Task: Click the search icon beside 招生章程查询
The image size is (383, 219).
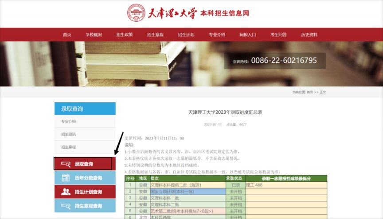Action: point(66,206)
